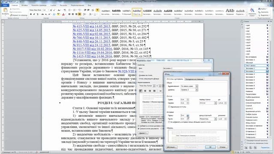Switch to the View ribbon tab
Screen dimensions: 274x154
89,5
